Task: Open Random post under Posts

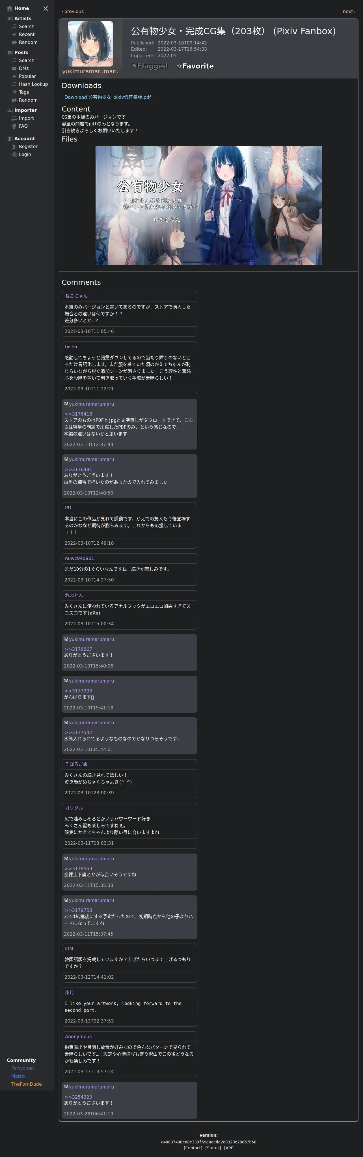Action: [28, 100]
